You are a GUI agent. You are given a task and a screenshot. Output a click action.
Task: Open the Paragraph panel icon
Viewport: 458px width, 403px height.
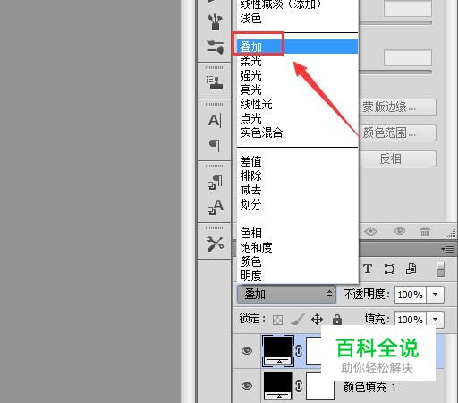[x=215, y=146]
